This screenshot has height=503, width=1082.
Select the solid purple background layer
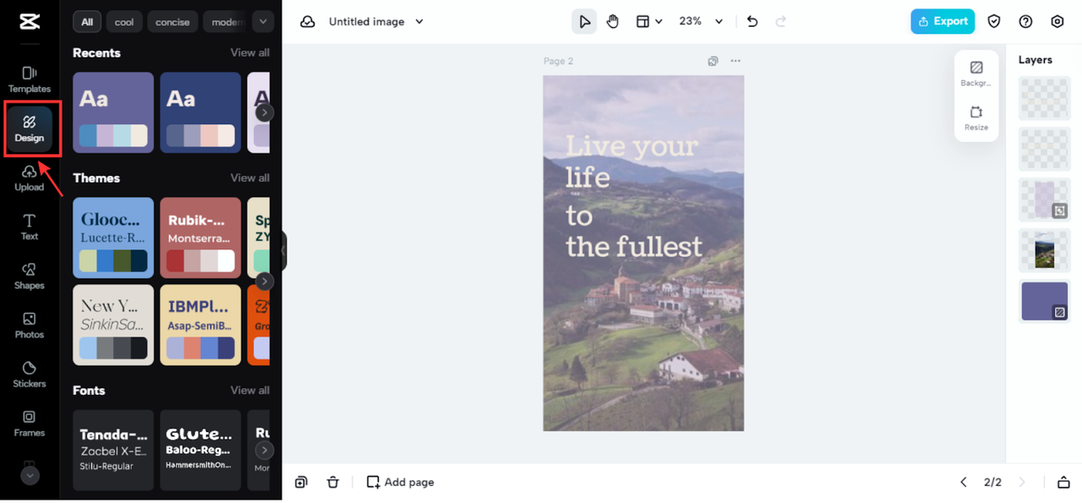(x=1045, y=301)
